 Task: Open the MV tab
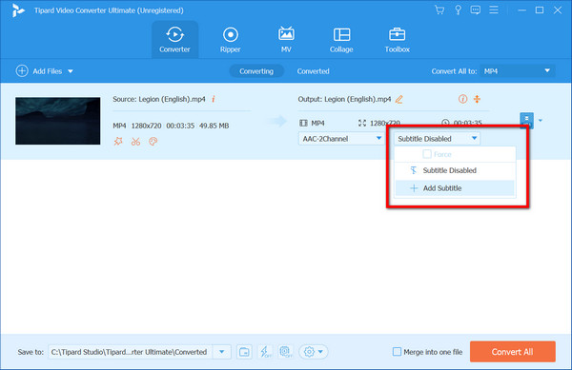pos(286,40)
